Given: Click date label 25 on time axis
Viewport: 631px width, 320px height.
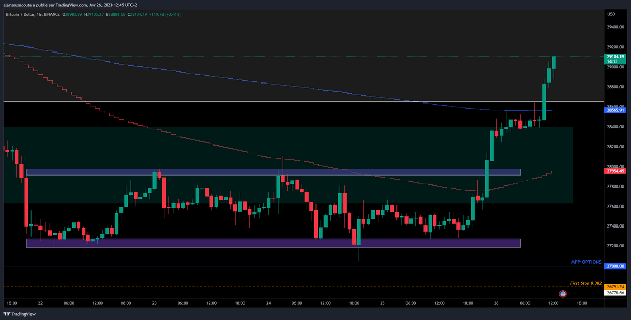Looking at the screenshot, I should pyautogui.click(x=382, y=303).
